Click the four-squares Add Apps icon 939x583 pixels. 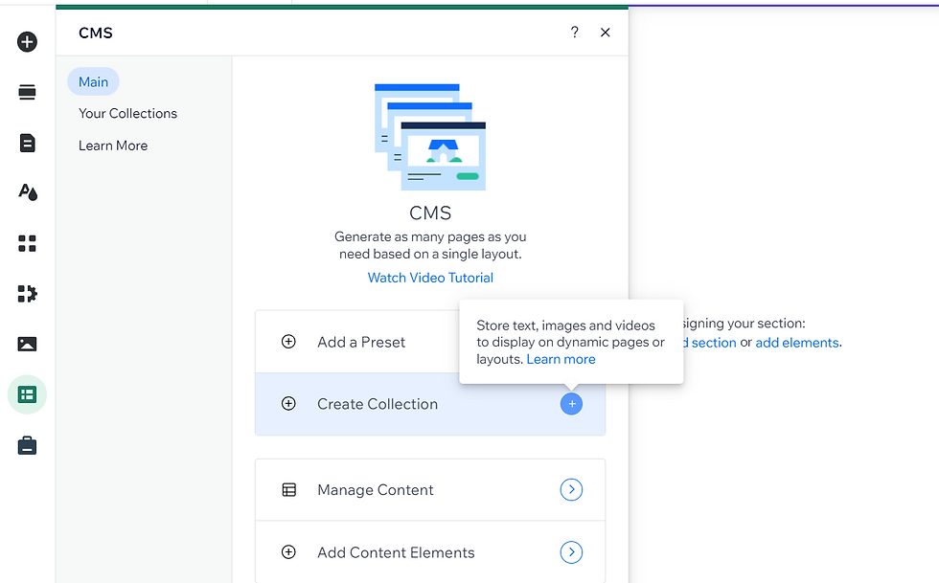click(27, 243)
